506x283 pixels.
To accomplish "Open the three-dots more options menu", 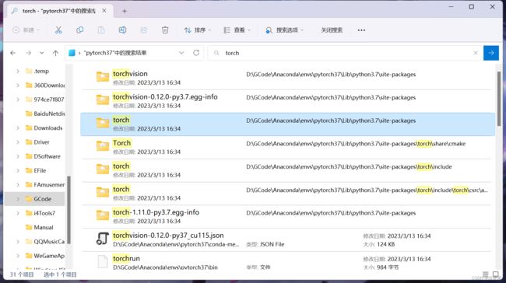I will 361,30.
